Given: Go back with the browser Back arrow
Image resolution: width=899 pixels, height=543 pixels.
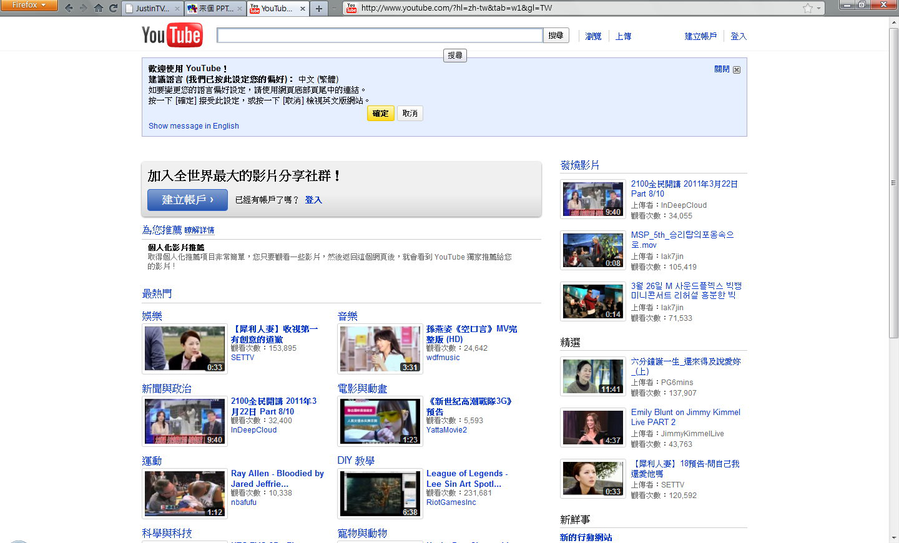Looking at the screenshot, I should [x=69, y=8].
